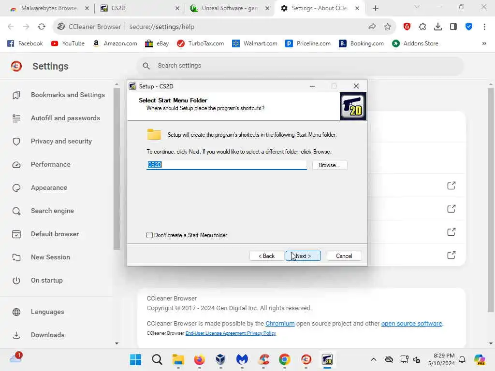This screenshot has width=495, height=371.
Task: Click the address bar URL
Action: (161, 27)
